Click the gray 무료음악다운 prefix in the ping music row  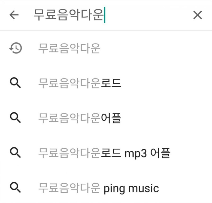[69, 188]
